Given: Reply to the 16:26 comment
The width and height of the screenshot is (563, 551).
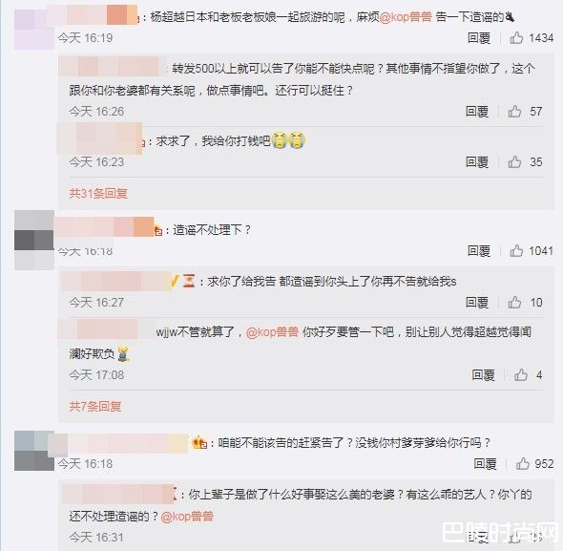Looking at the screenshot, I should [x=477, y=112].
